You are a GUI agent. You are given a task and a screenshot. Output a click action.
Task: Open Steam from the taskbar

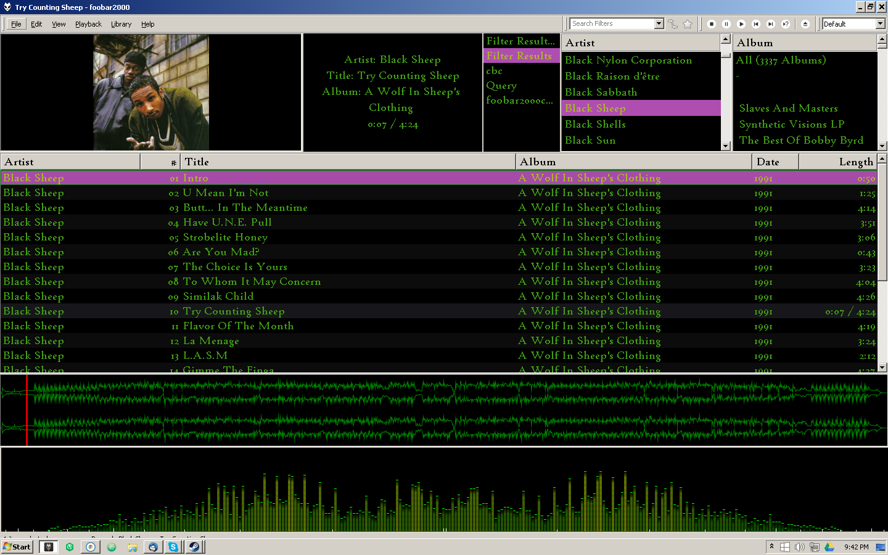[x=194, y=546]
